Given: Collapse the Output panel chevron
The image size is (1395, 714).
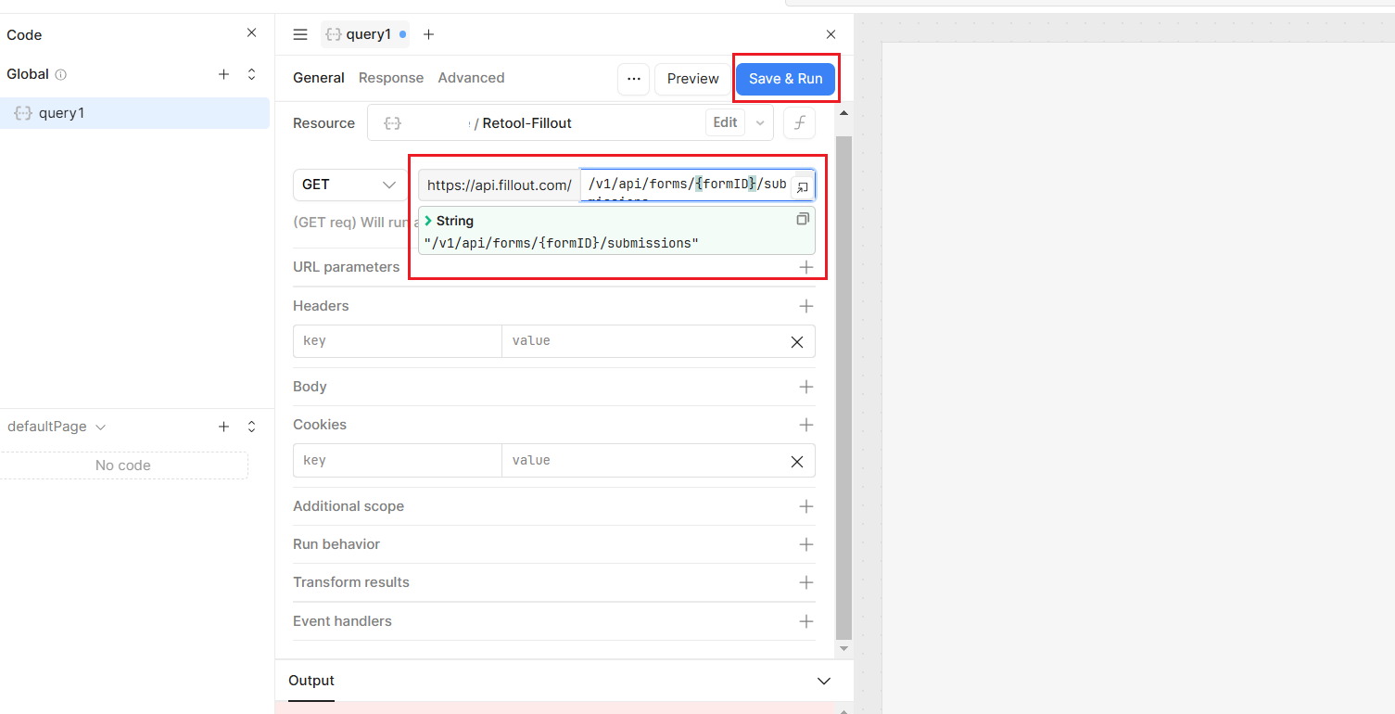Looking at the screenshot, I should tap(824, 681).
